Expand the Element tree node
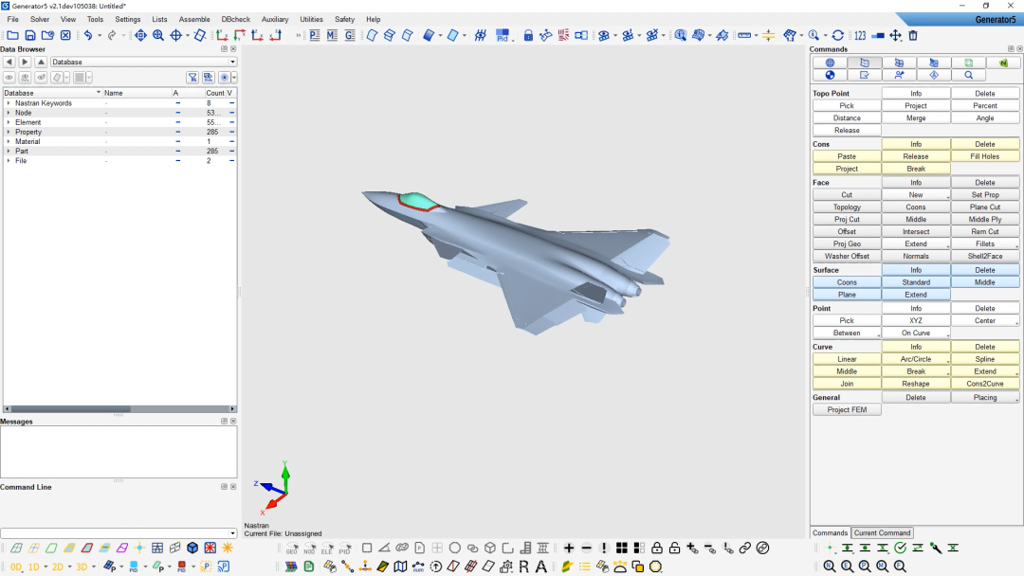The image size is (1024, 576). tap(9, 122)
